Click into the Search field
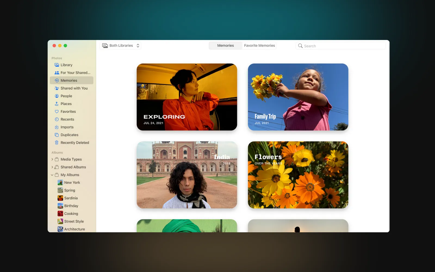This screenshot has height=272, width=435. point(340,46)
